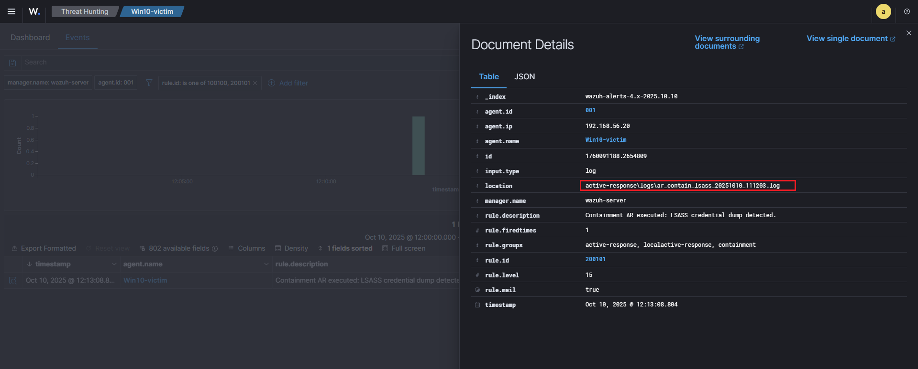Open the saved query icon beside Search
The width and height of the screenshot is (918, 369).
pyautogui.click(x=13, y=63)
